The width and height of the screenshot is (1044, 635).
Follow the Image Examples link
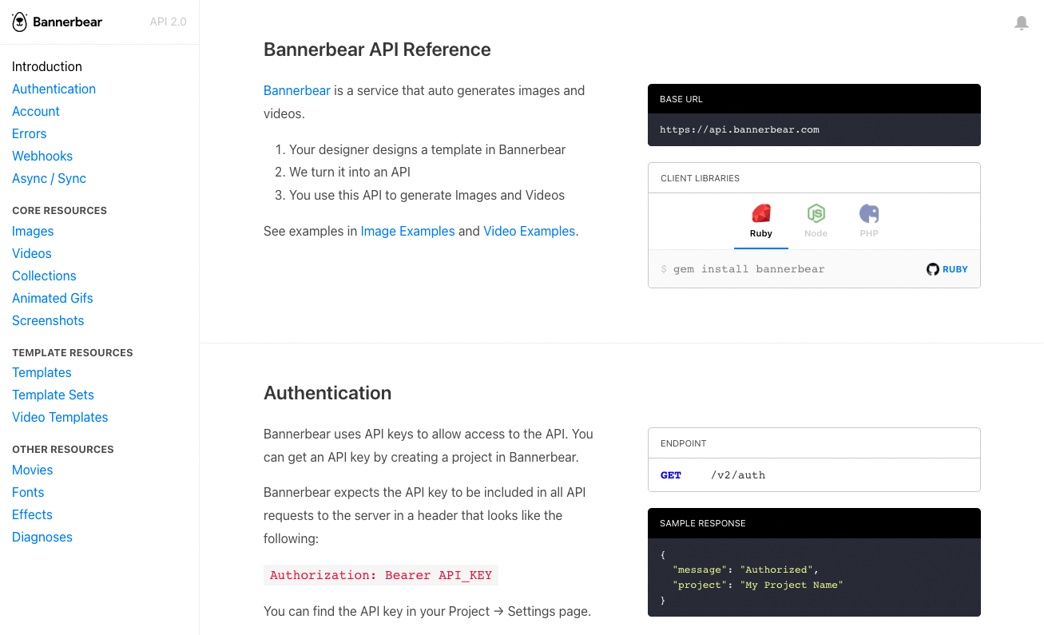pyautogui.click(x=407, y=232)
